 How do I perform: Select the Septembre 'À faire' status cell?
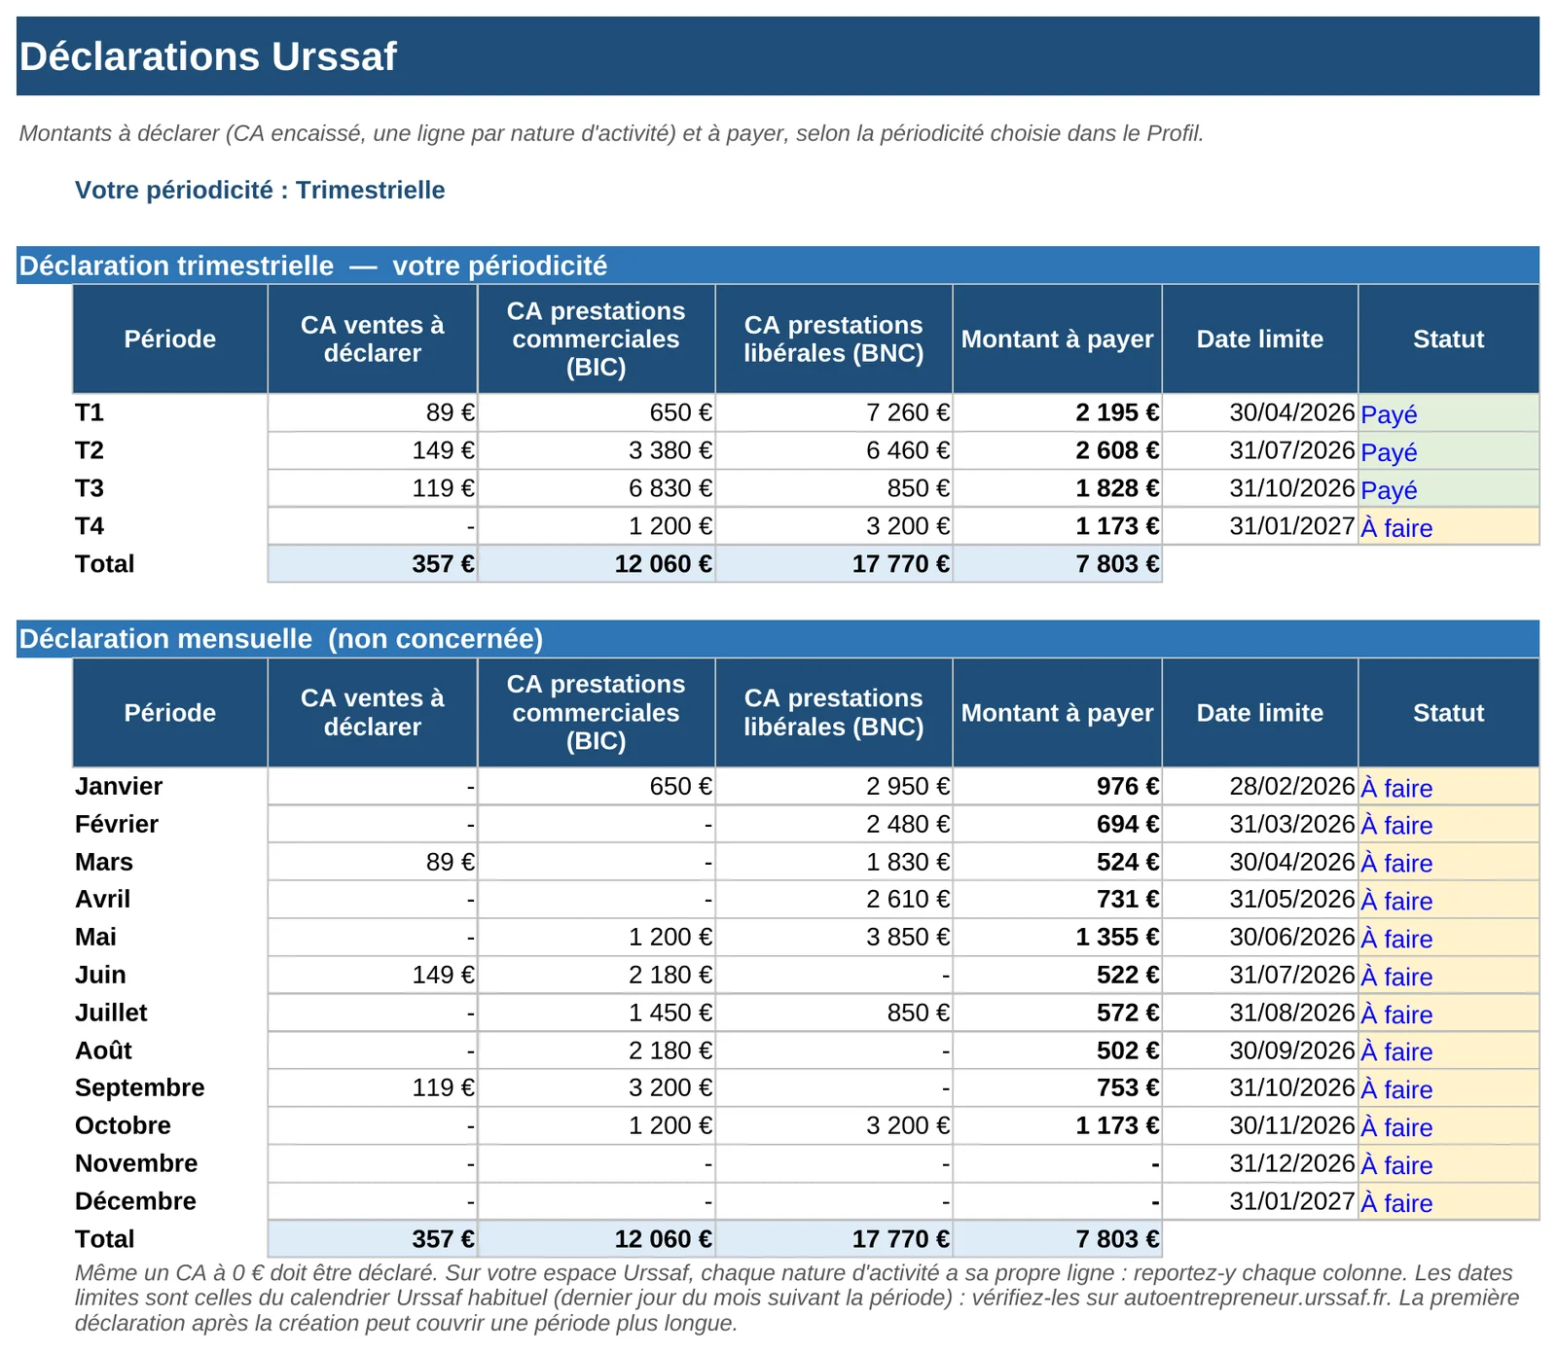[x=1448, y=1088]
